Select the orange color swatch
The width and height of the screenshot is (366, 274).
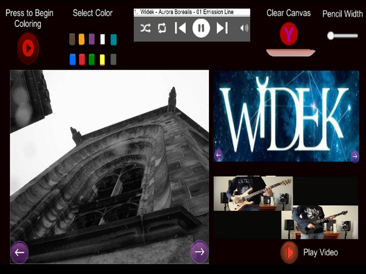(82, 39)
